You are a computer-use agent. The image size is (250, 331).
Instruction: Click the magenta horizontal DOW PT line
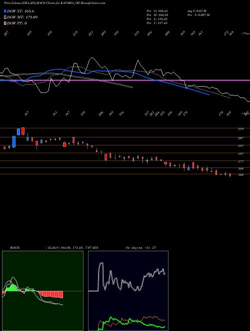tap(125, 80)
